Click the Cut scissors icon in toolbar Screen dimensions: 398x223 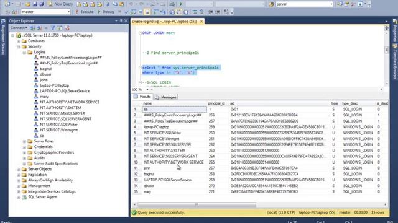tap(108, 4)
